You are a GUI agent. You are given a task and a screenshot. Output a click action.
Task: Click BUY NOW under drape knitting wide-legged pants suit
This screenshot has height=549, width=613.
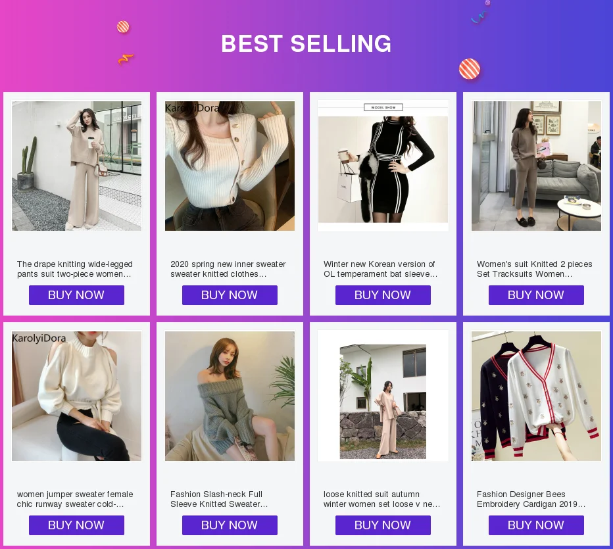76,295
